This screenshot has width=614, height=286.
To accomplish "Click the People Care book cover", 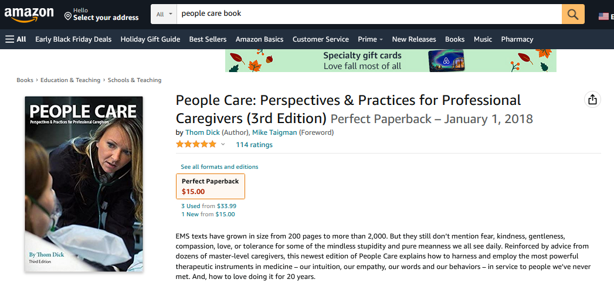I will pyautogui.click(x=84, y=183).
